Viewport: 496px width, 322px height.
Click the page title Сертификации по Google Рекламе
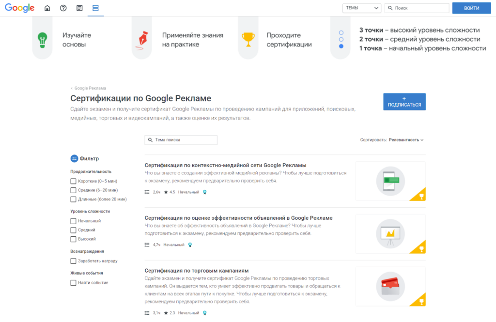(141, 98)
